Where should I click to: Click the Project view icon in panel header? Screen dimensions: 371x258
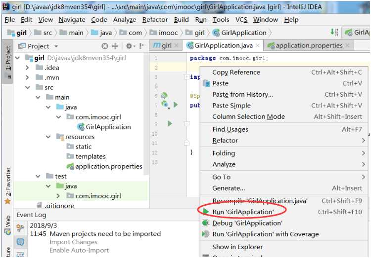point(22,46)
